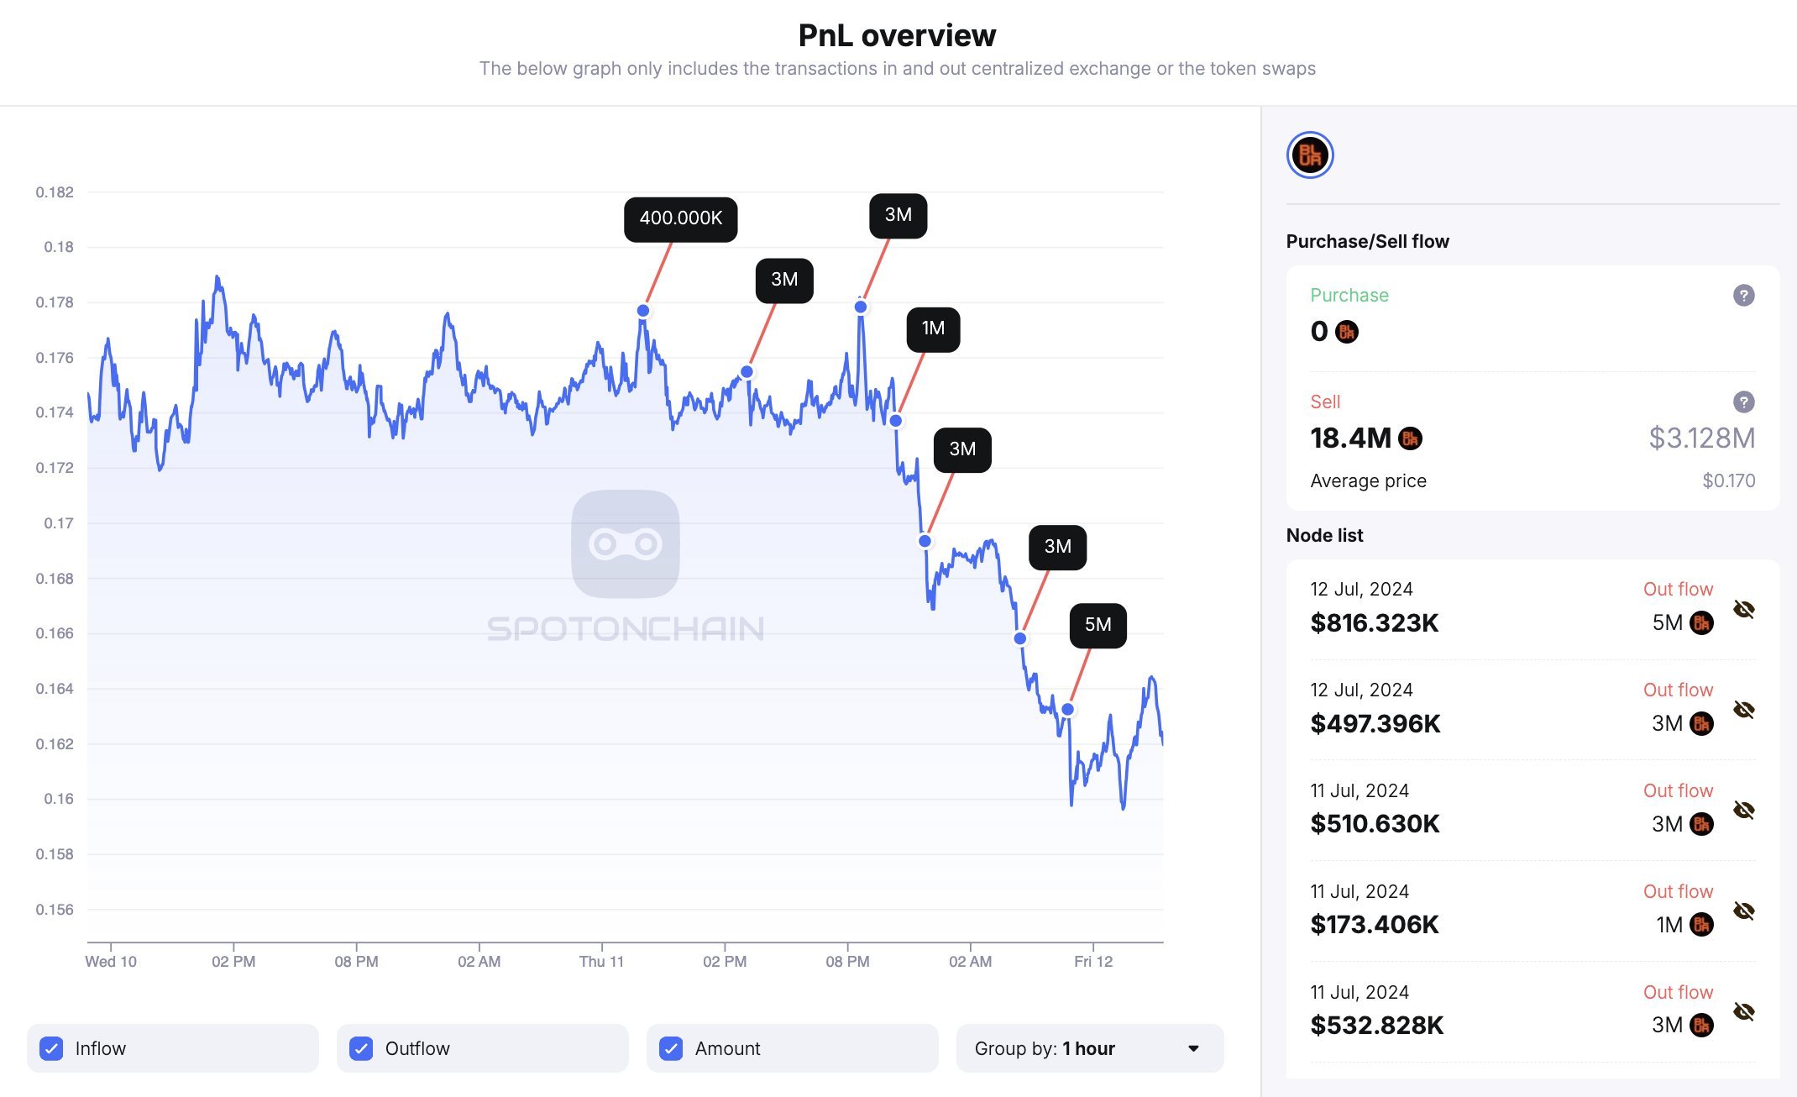Image resolution: width=1797 pixels, height=1097 pixels.
Task: Hide the $173.406K out flow node
Action: pyautogui.click(x=1743, y=911)
